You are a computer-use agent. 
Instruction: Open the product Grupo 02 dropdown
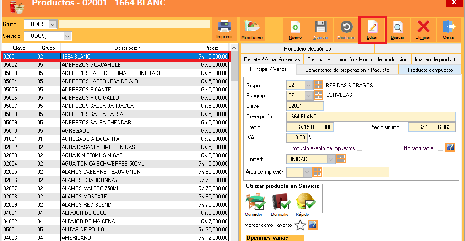coord(308,86)
